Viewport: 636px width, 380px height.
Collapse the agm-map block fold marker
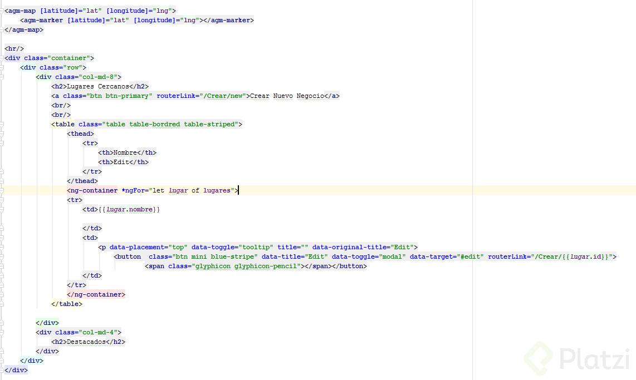coord(2,11)
